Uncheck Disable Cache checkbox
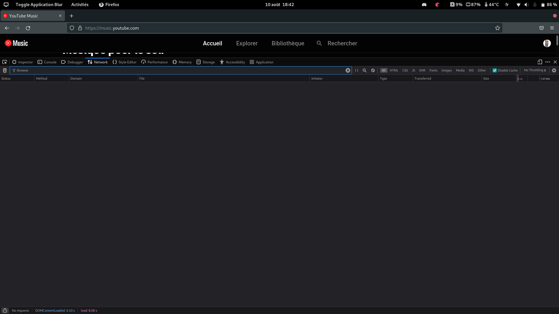559x314 pixels. point(494,70)
